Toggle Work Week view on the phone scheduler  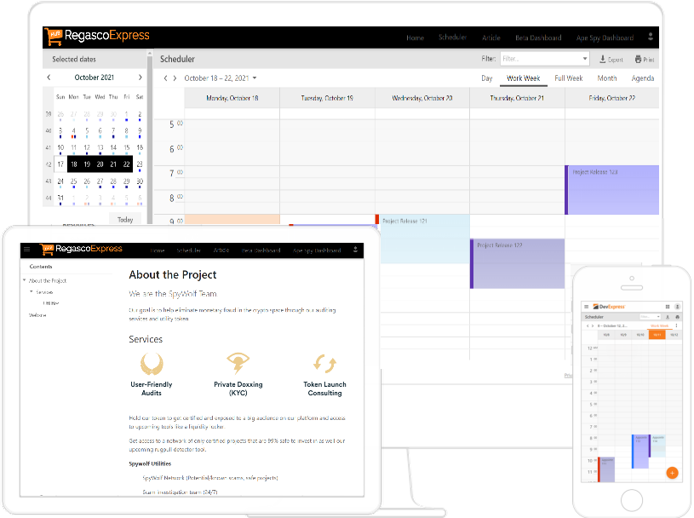660,325
